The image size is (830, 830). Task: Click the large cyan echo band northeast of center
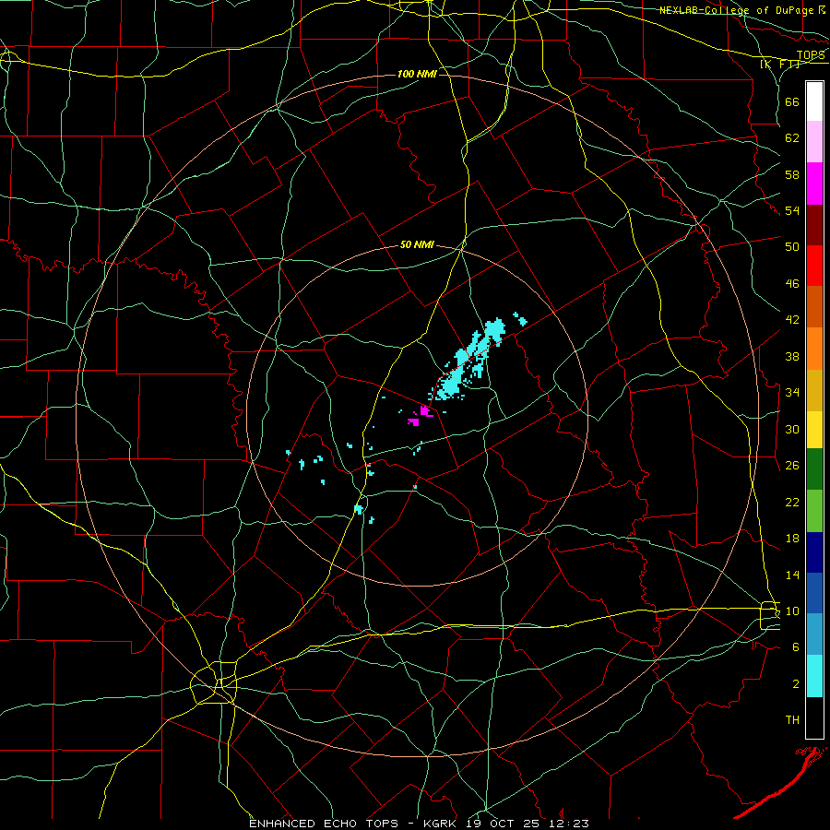[x=469, y=359]
